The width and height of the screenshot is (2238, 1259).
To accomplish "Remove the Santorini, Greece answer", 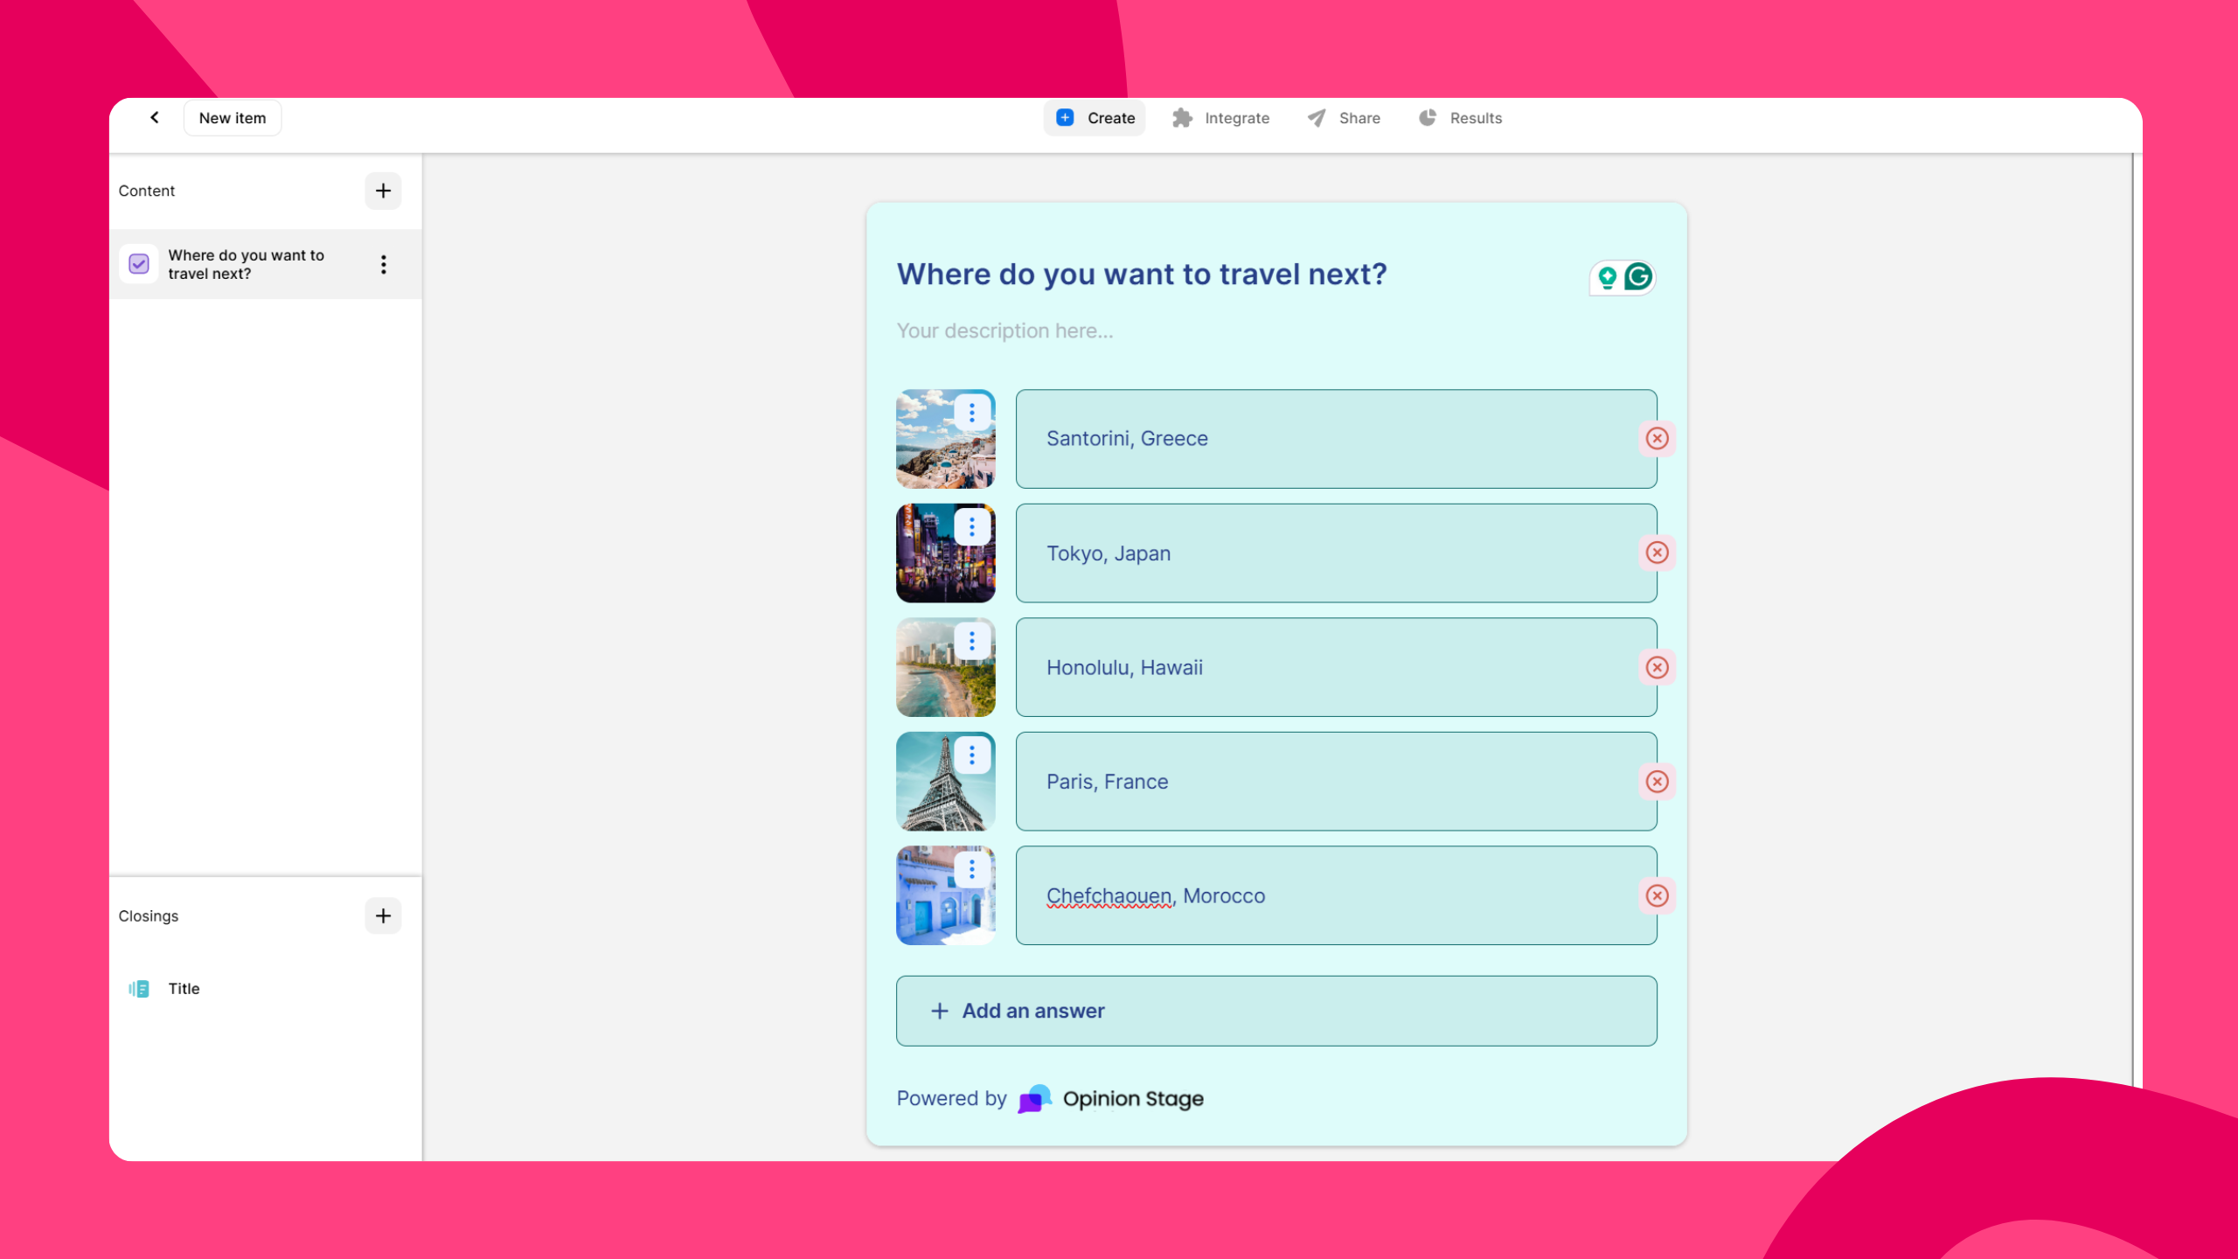I will pos(1657,438).
